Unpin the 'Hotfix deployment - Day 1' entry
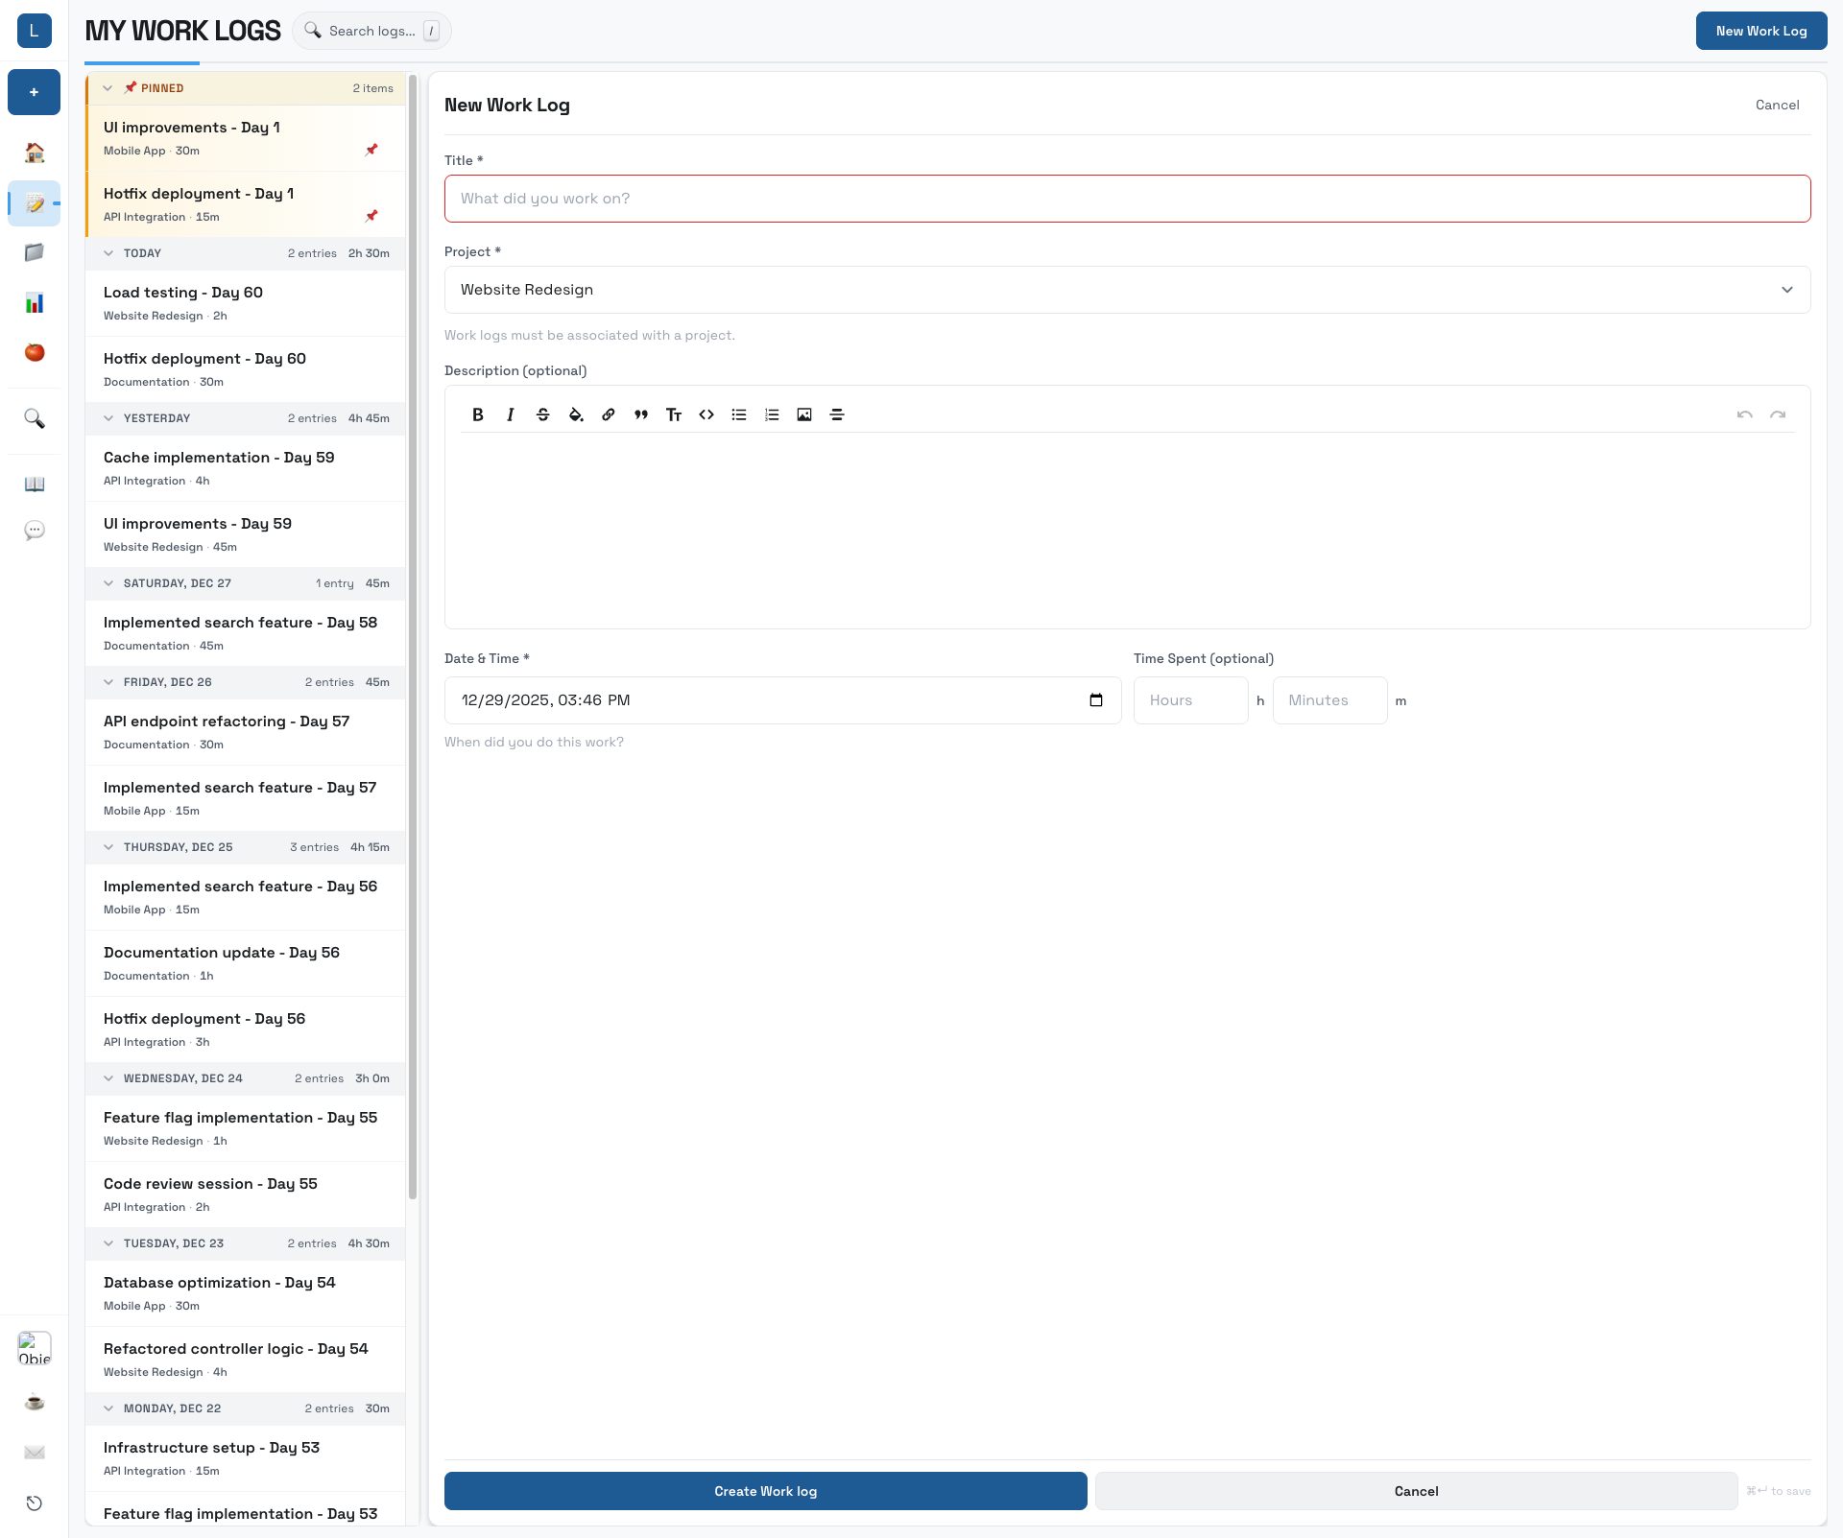The image size is (1843, 1538). pos(371,216)
